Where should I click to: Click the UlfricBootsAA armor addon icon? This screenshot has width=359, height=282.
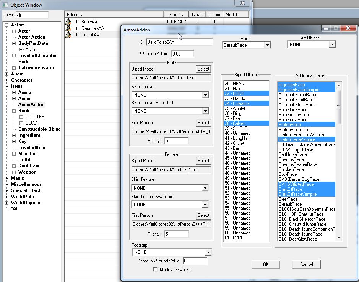68,21
